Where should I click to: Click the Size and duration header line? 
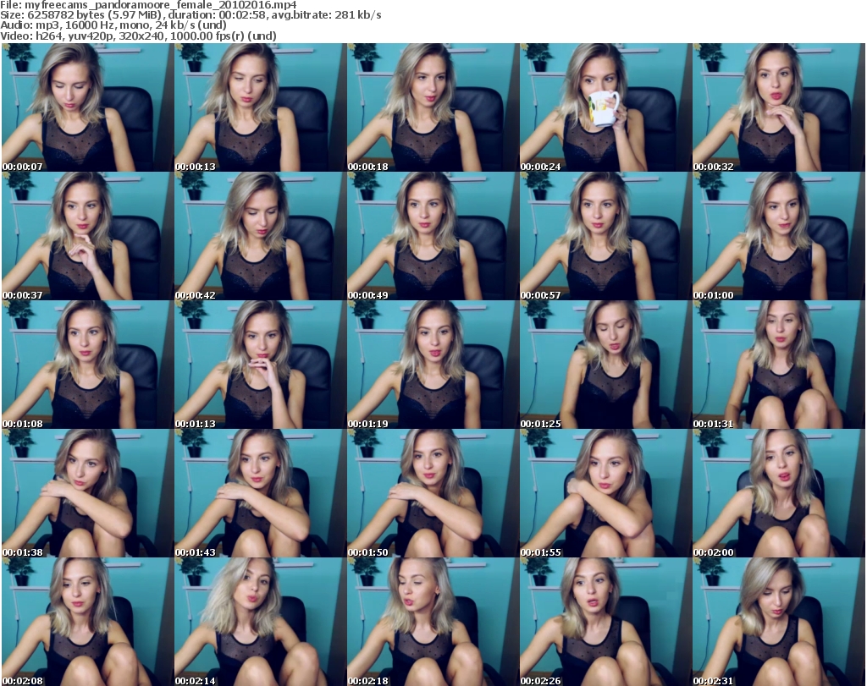(x=191, y=15)
